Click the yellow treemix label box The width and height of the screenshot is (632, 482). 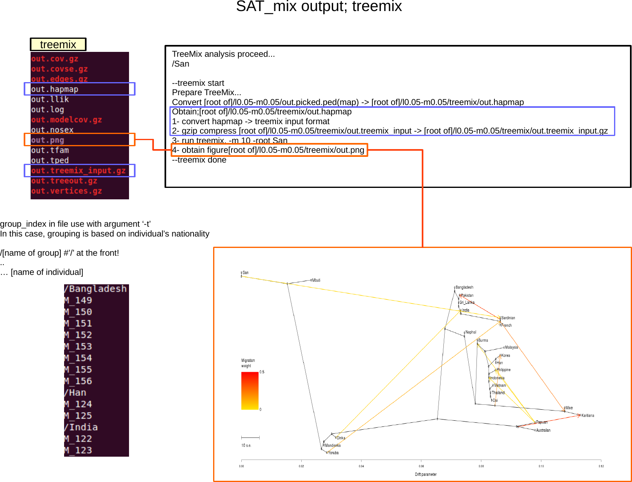coord(58,44)
